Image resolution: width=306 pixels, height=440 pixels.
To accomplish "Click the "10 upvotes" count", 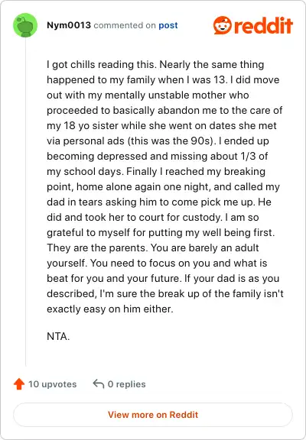I will (52, 384).
